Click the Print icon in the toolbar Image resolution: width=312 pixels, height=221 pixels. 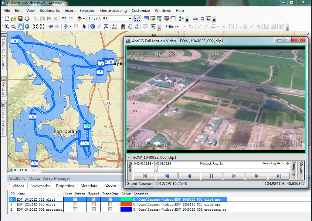(x=27, y=19)
